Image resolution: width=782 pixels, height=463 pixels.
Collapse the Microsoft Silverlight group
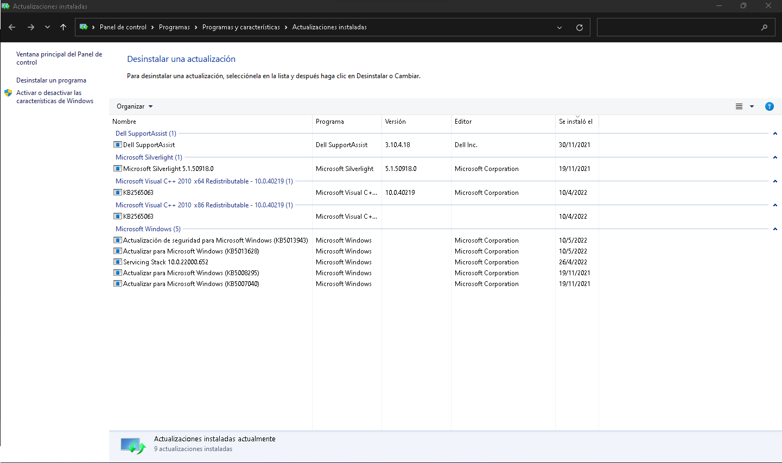coord(775,157)
